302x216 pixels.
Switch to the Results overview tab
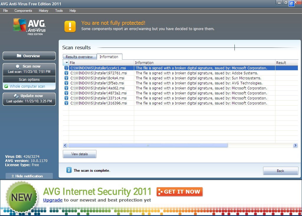[x=79, y=57]
